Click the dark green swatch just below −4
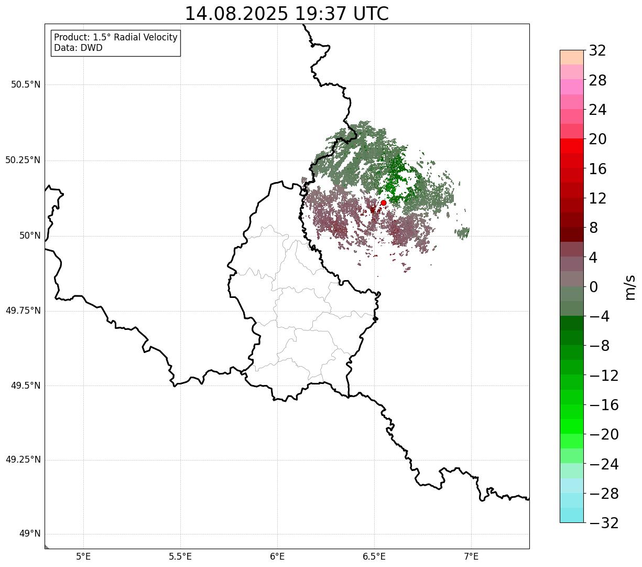The width and height of the screenshot is (642, 567). pos(571,323)
